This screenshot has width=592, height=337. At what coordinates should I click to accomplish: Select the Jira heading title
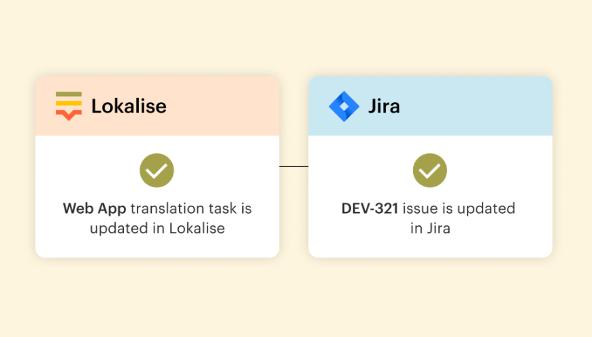coord(384,106)
